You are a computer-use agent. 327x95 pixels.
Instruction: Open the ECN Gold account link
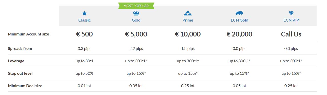[239, 20]
